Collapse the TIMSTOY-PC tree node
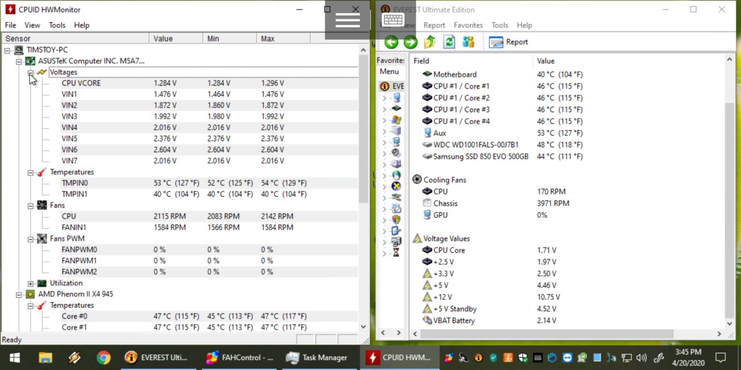 coord(7,50)
